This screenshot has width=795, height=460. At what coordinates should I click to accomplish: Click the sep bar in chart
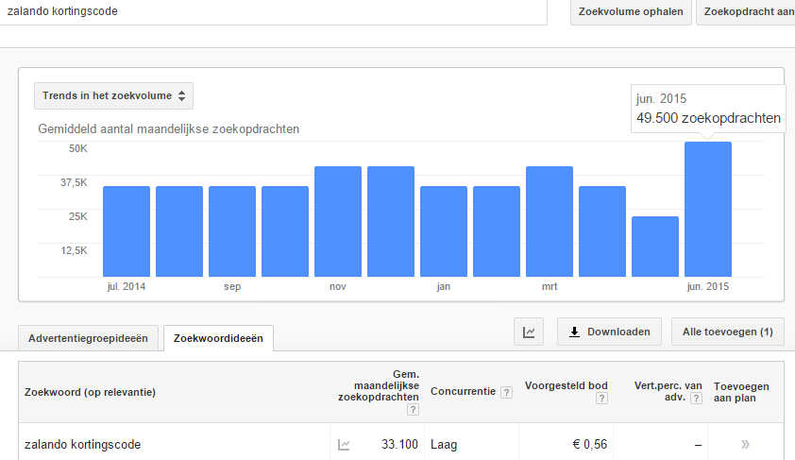click(232, 231)
